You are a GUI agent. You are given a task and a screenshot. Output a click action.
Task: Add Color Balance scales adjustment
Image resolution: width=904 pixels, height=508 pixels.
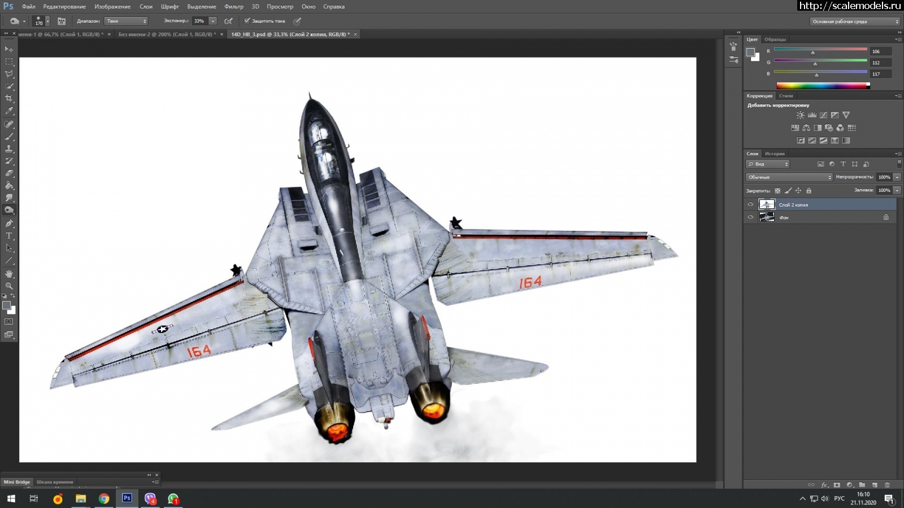coord(806,128)
